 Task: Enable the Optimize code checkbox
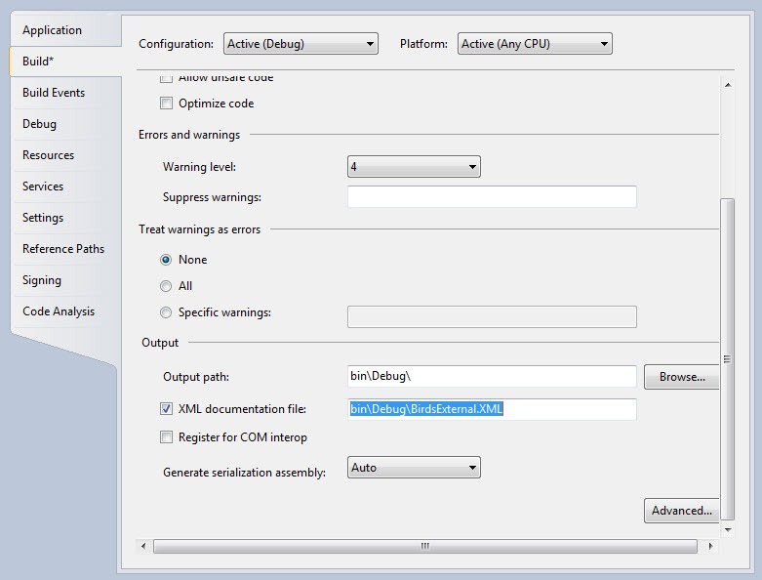(166, 104)
